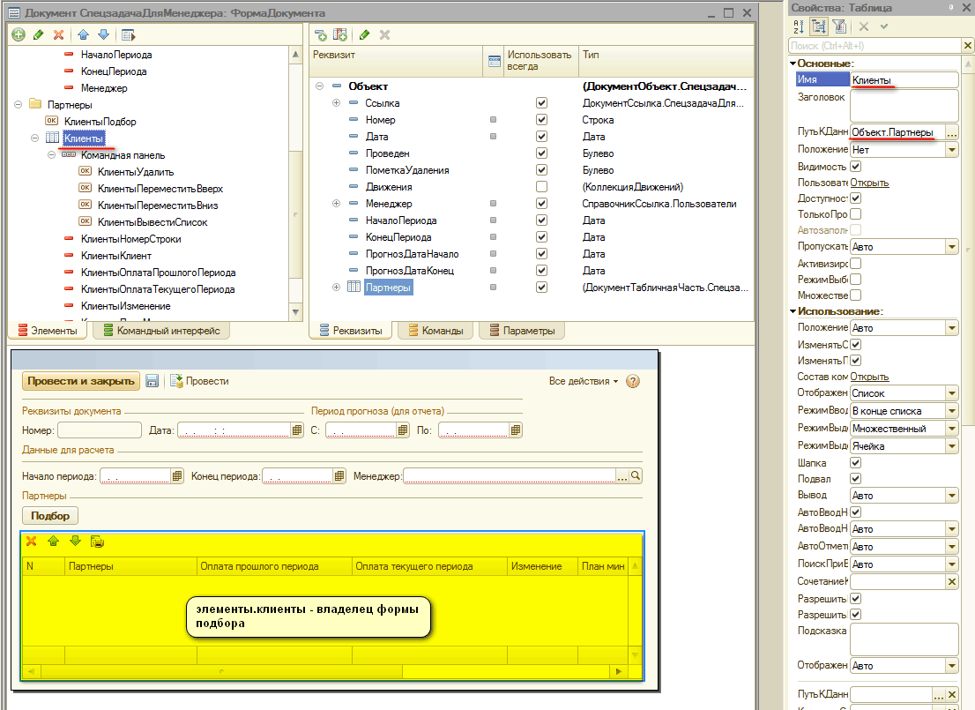Toggle the Видимость checkbox
The width and height of the screenshot is (975, 710).
[x=855, y=167]
